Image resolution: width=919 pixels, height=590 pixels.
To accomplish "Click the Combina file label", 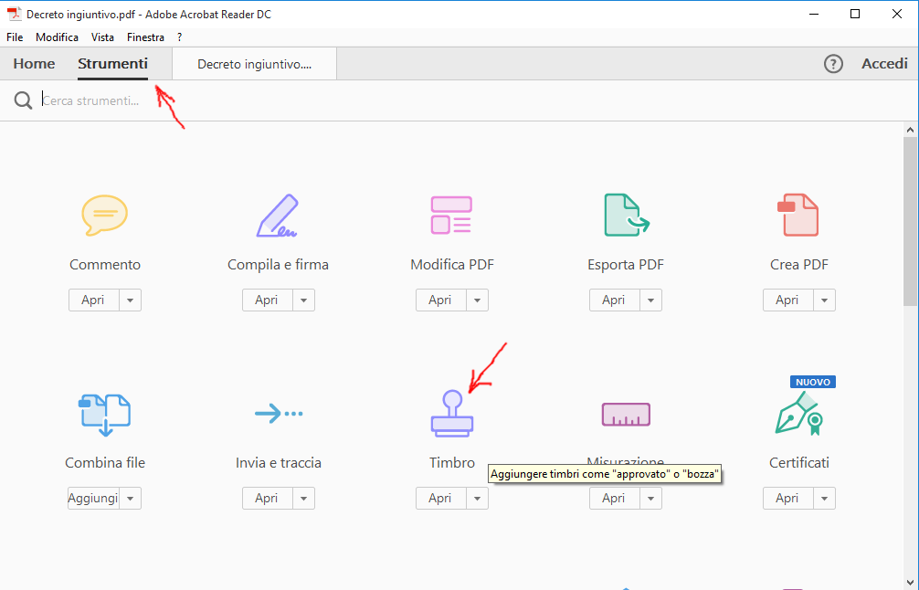I will [x=105, y=463].
